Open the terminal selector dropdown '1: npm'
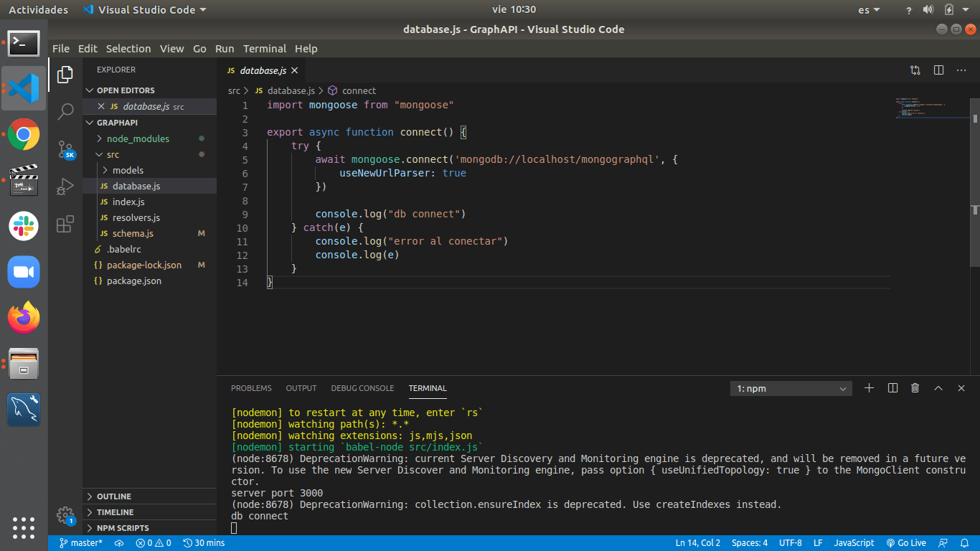The width and height of the screenshot is (980, 551). [791, 388]
